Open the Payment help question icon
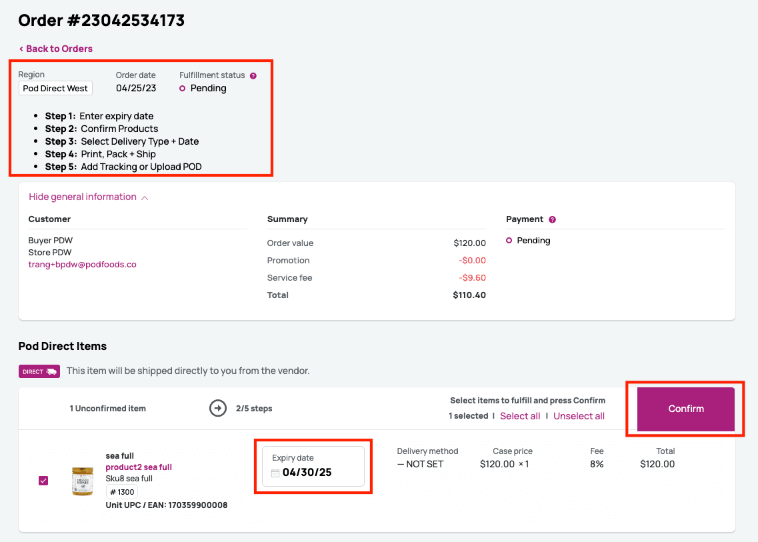The width and height of the screenshot is (758, 542). point(552,219)
